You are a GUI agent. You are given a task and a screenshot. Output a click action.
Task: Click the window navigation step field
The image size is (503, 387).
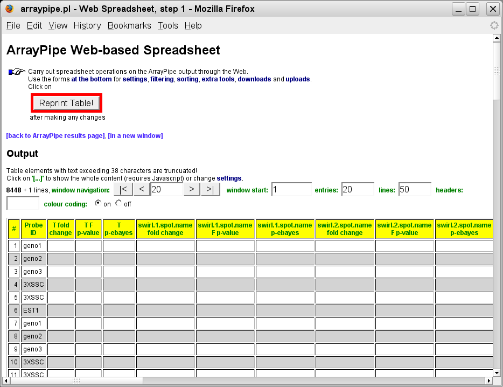point(166,190)
